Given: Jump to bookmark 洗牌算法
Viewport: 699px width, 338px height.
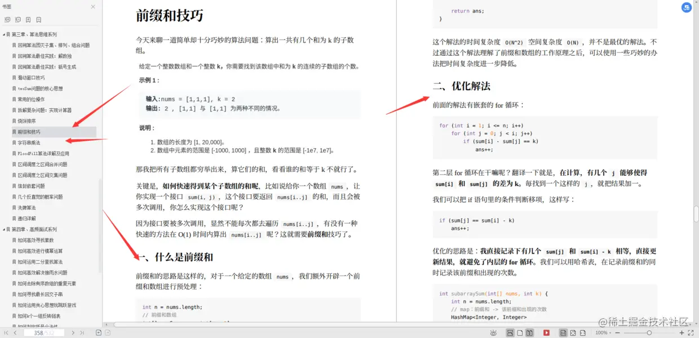Looking at the screenshot, I should tap(26, 207).
